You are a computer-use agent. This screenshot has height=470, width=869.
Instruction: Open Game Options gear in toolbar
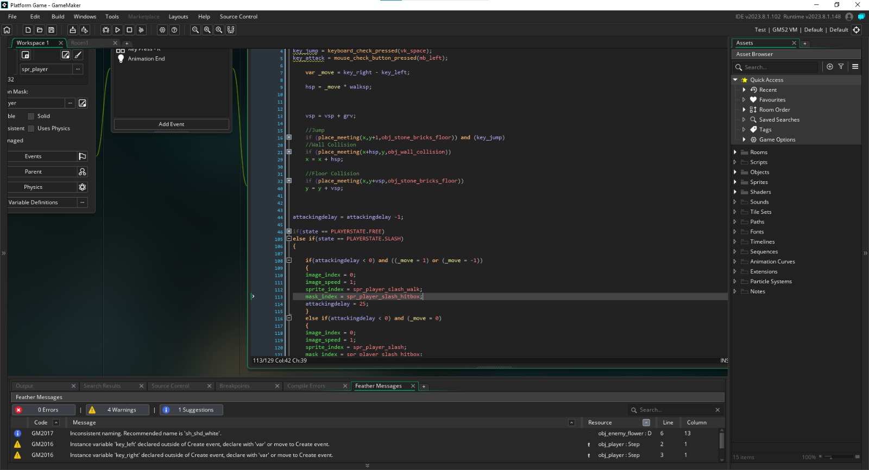[x=162, y=30]
